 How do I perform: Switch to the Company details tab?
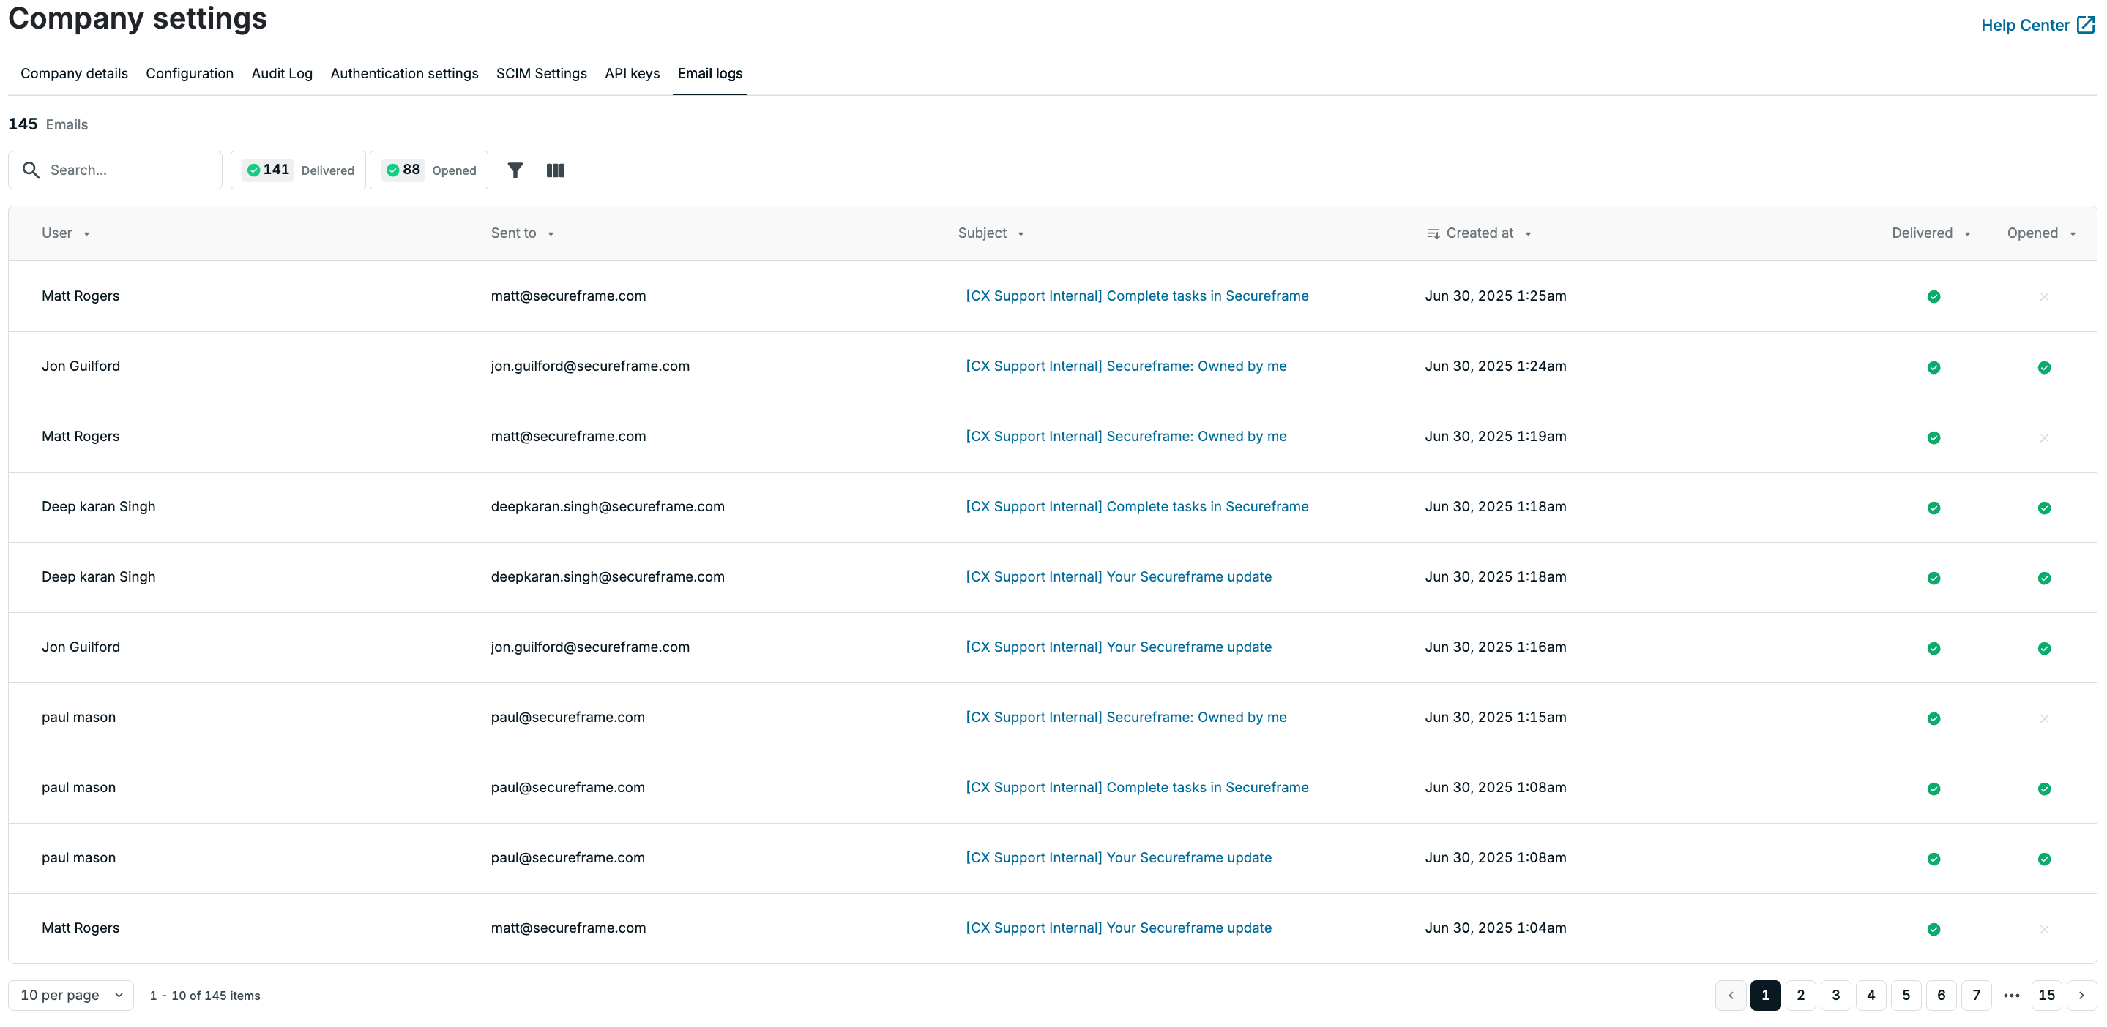coord(75,74)
